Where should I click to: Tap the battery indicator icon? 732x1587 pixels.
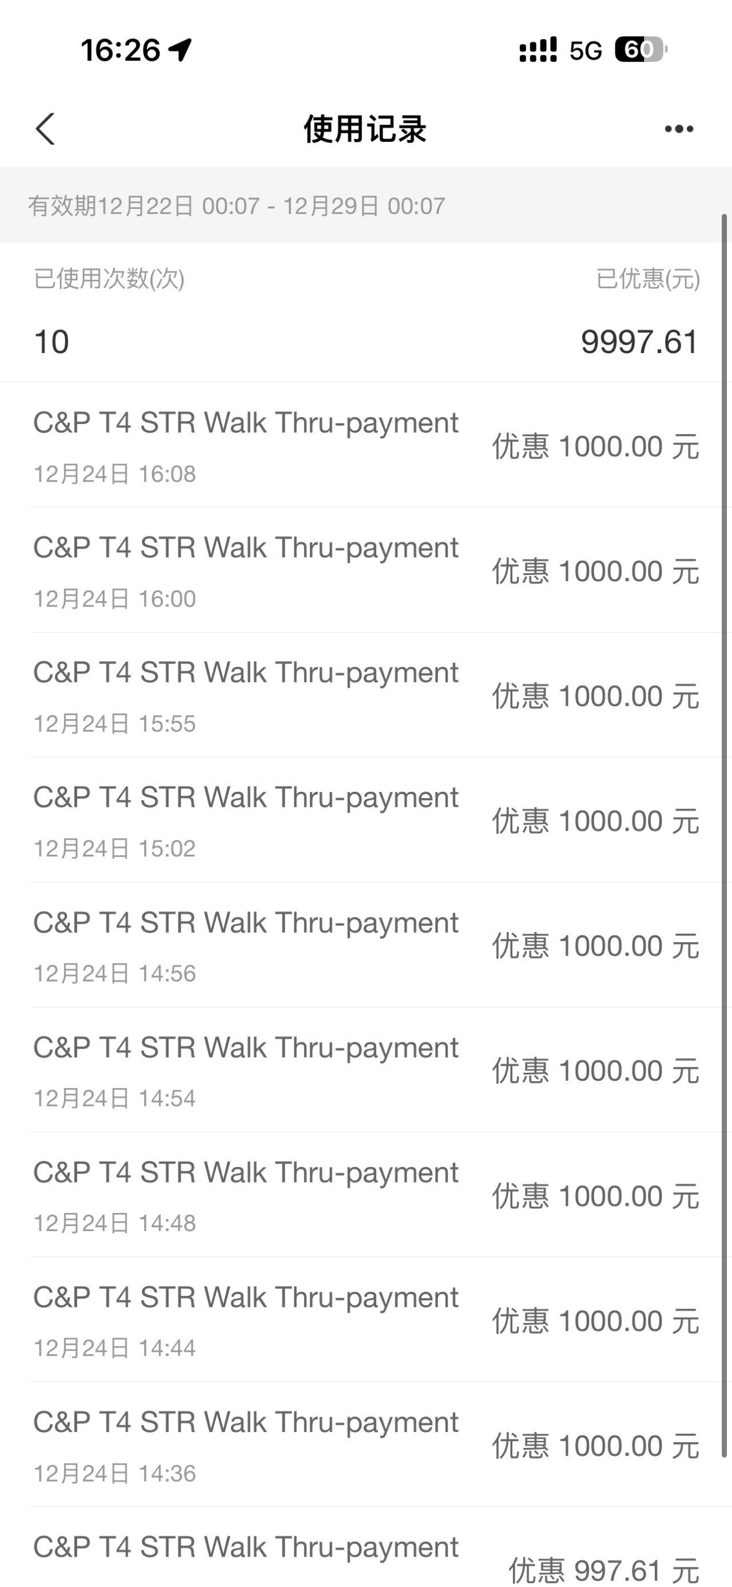641,50
